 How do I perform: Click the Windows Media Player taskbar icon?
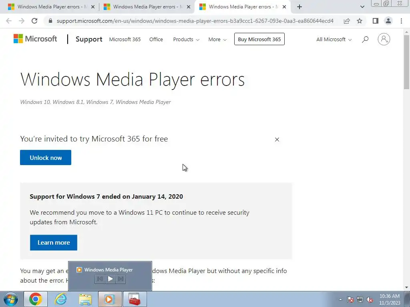click(110, 299)
